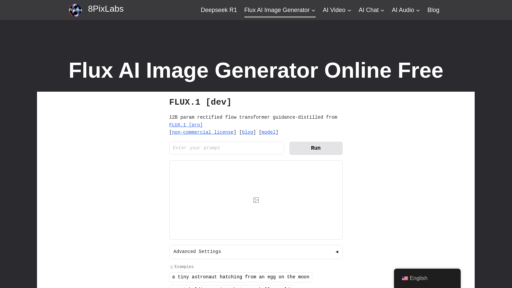Click the Run button
This screenshot has width=512, height=288.
click(315, 148)
